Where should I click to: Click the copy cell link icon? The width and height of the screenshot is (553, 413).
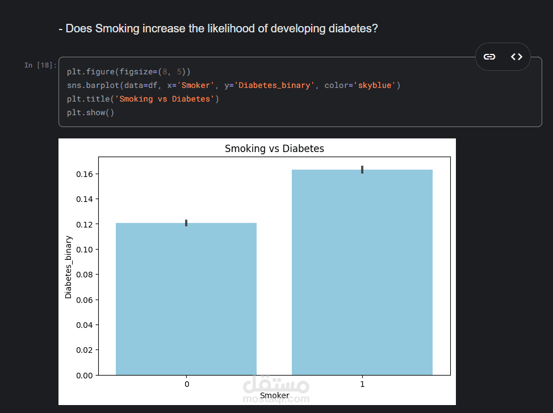[489, 57]
